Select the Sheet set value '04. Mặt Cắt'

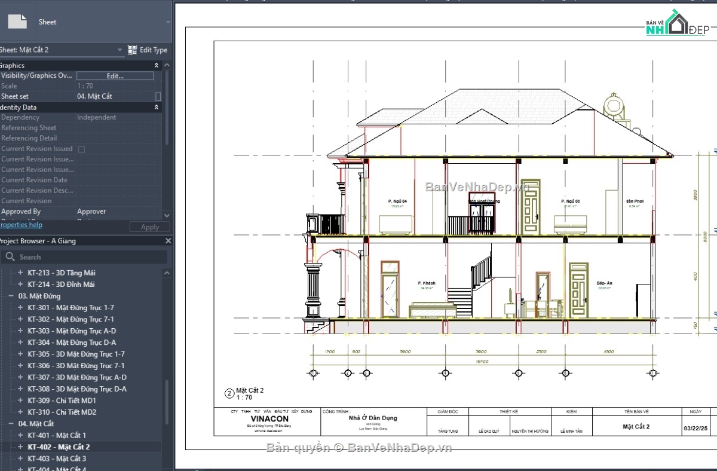tap(94, 96)
